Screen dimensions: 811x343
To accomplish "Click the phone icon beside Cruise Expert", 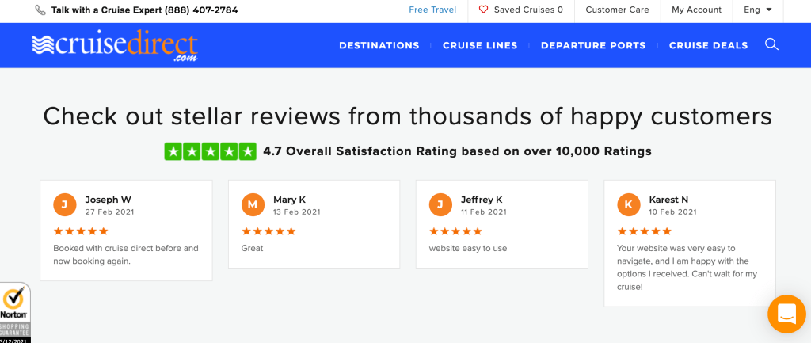I will pos(40,10).
